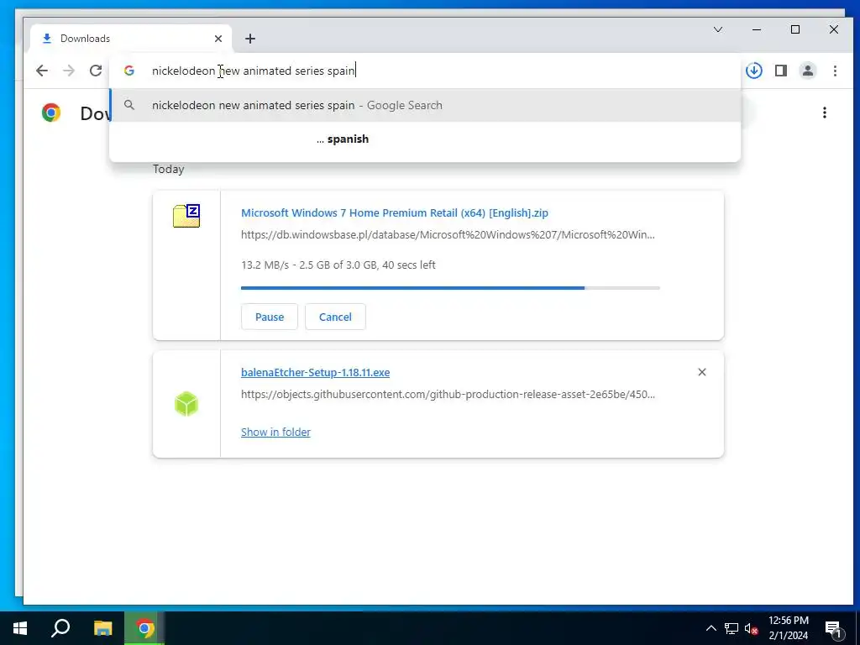
Task: Close the Downloads tab
Action: pyautogui.click(x=218, y=39)
